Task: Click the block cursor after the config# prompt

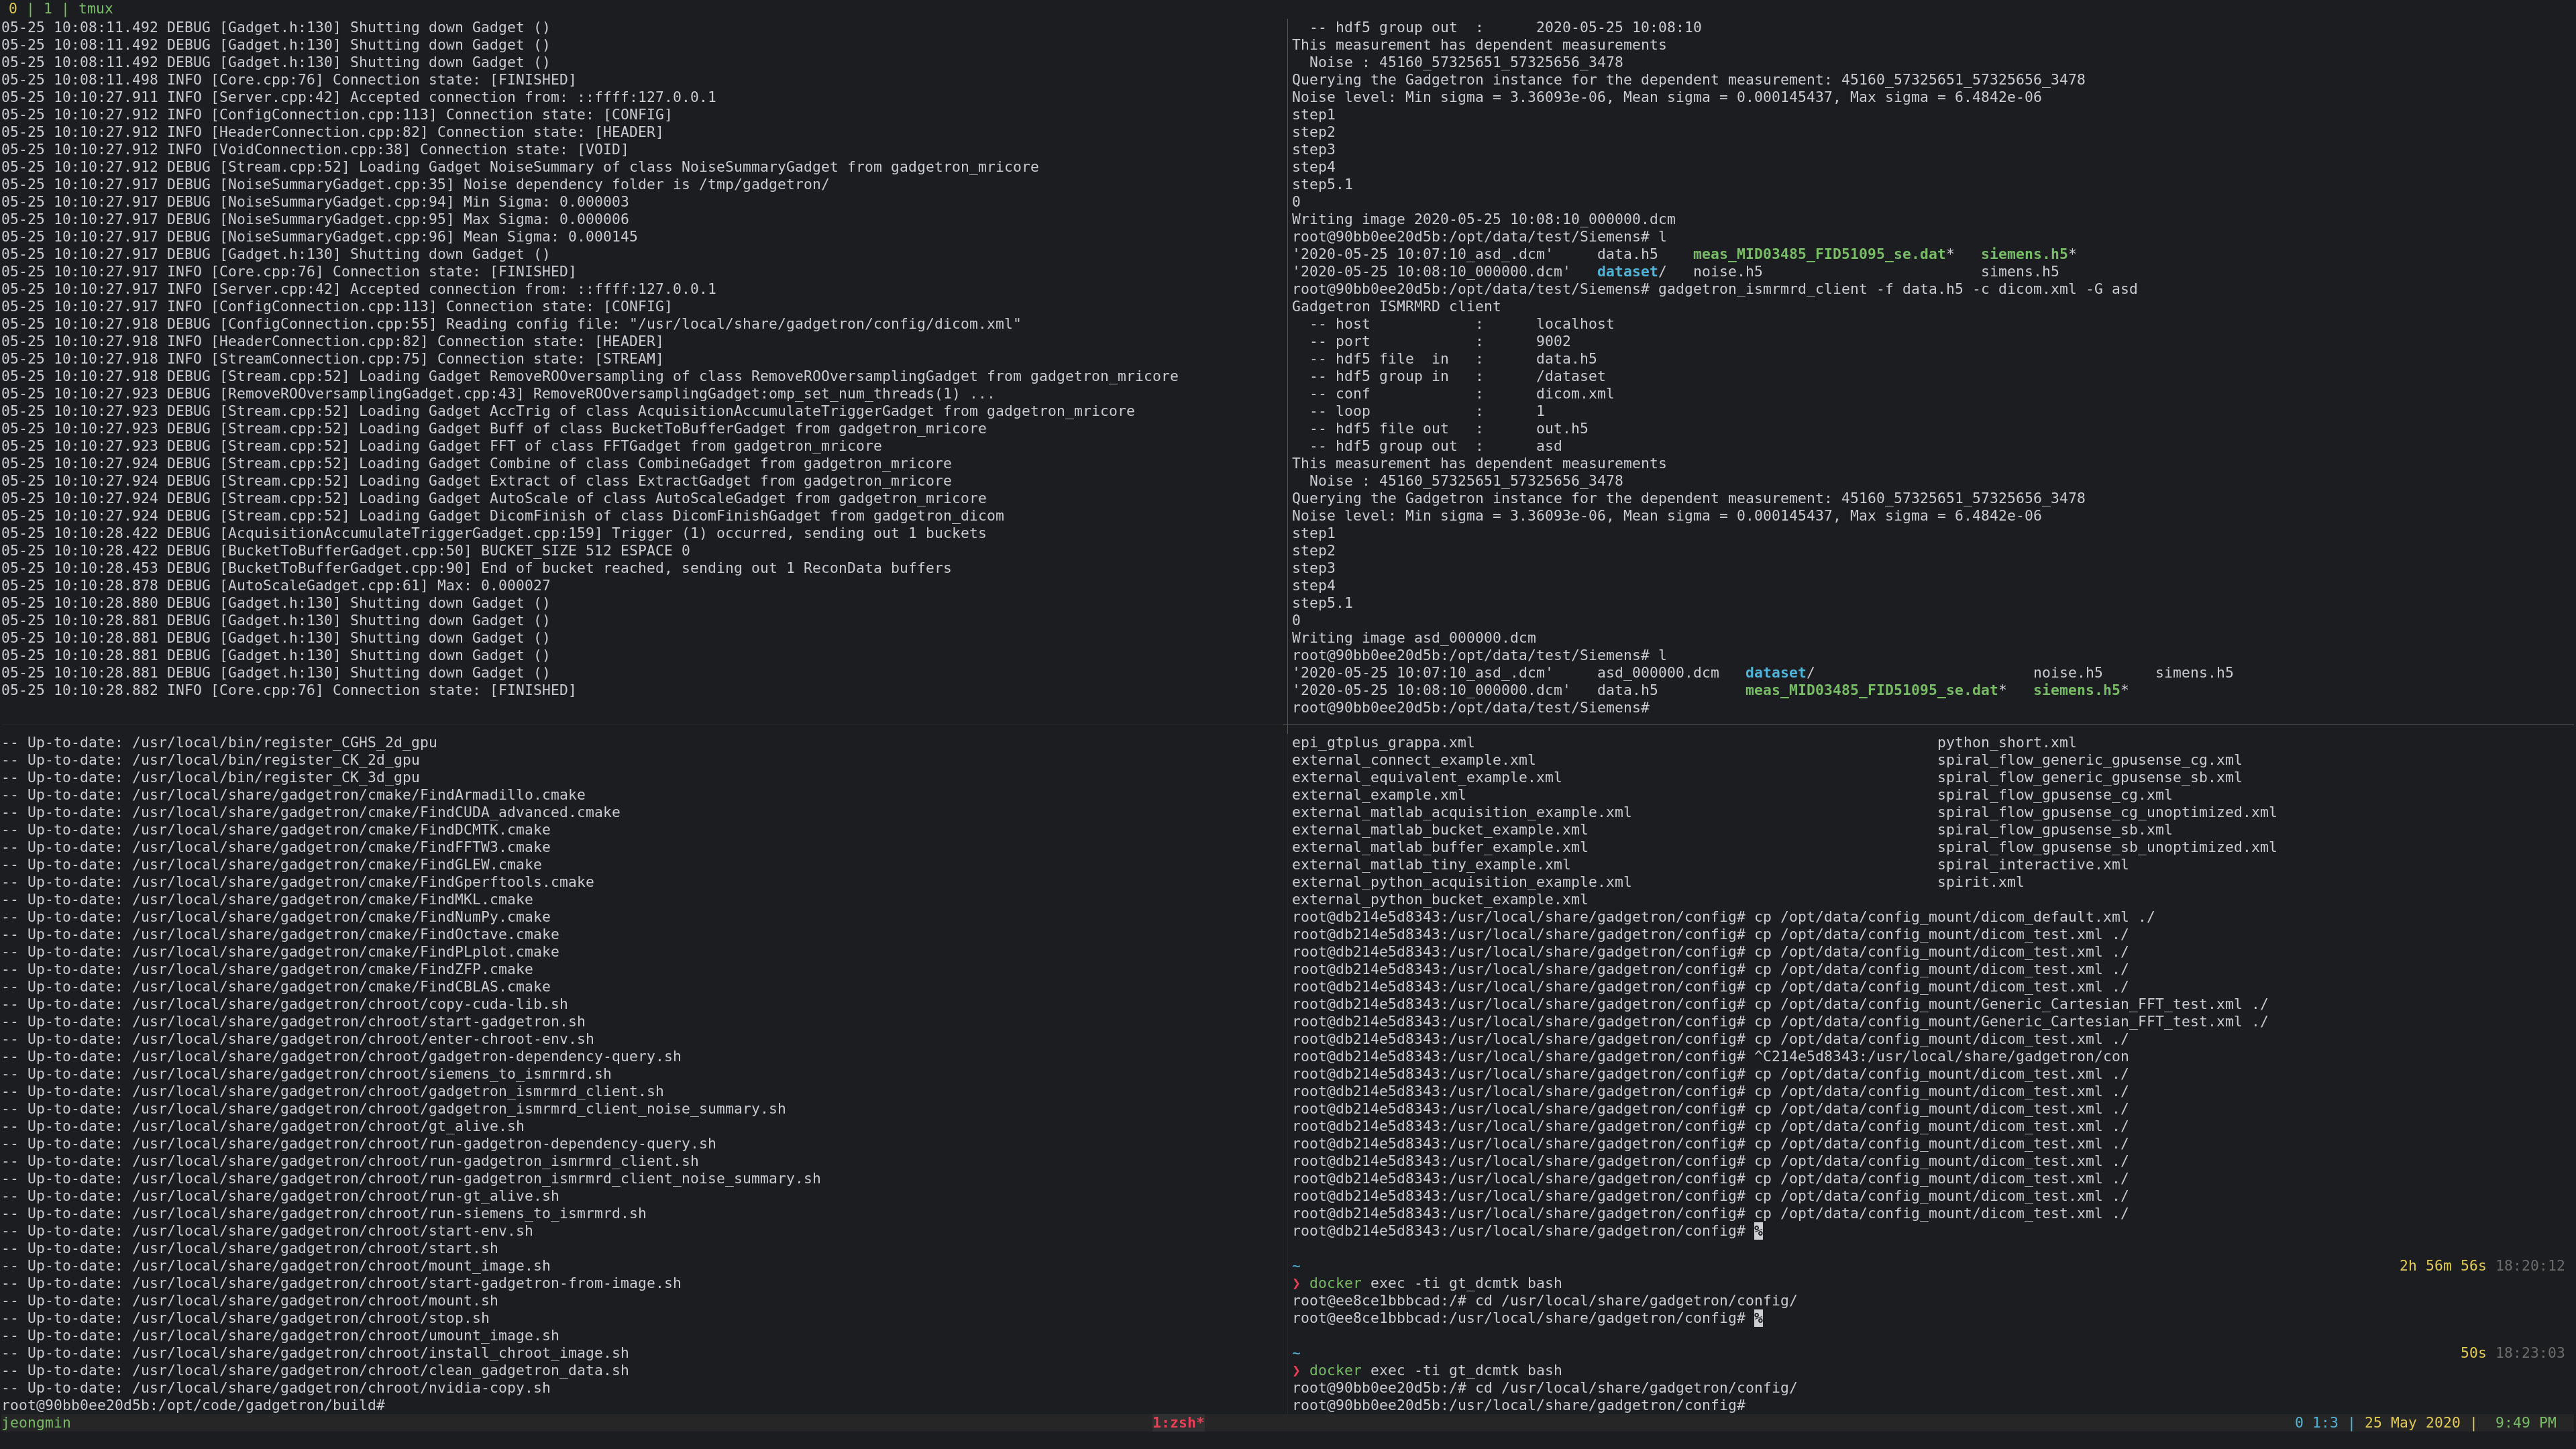Action: tap(1758, 1232)
